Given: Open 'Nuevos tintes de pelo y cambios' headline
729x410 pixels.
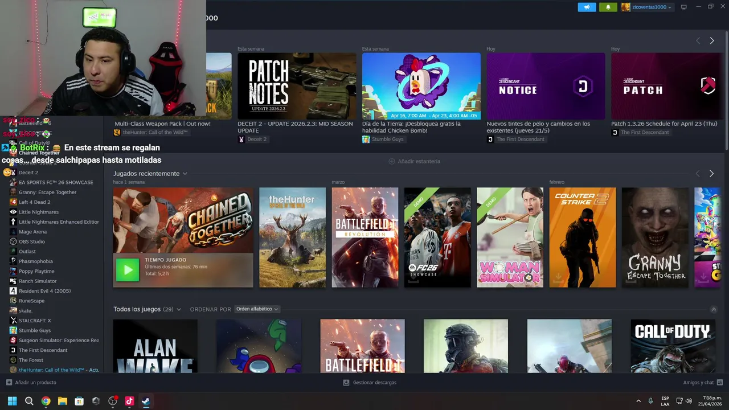Looking at the screenshot, I should (x=538, y=127).
